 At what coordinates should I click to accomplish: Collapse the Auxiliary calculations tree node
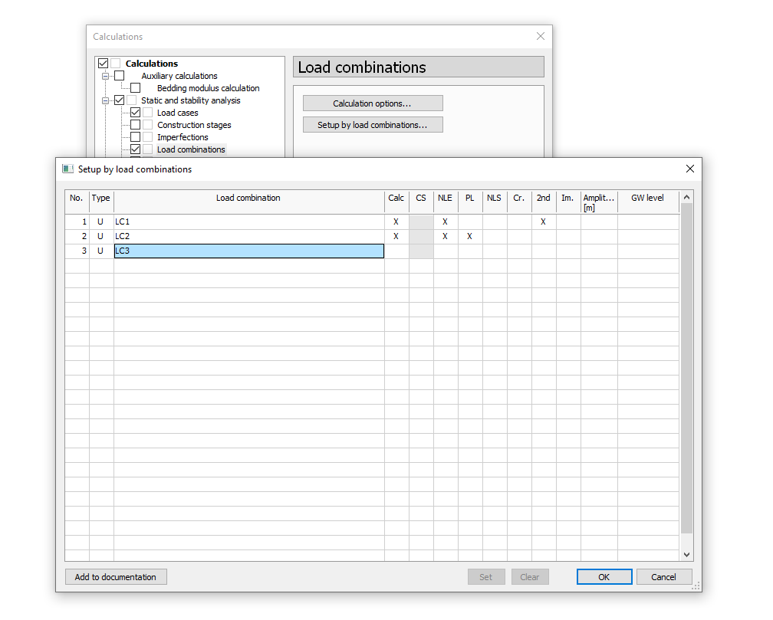[106, 76]
